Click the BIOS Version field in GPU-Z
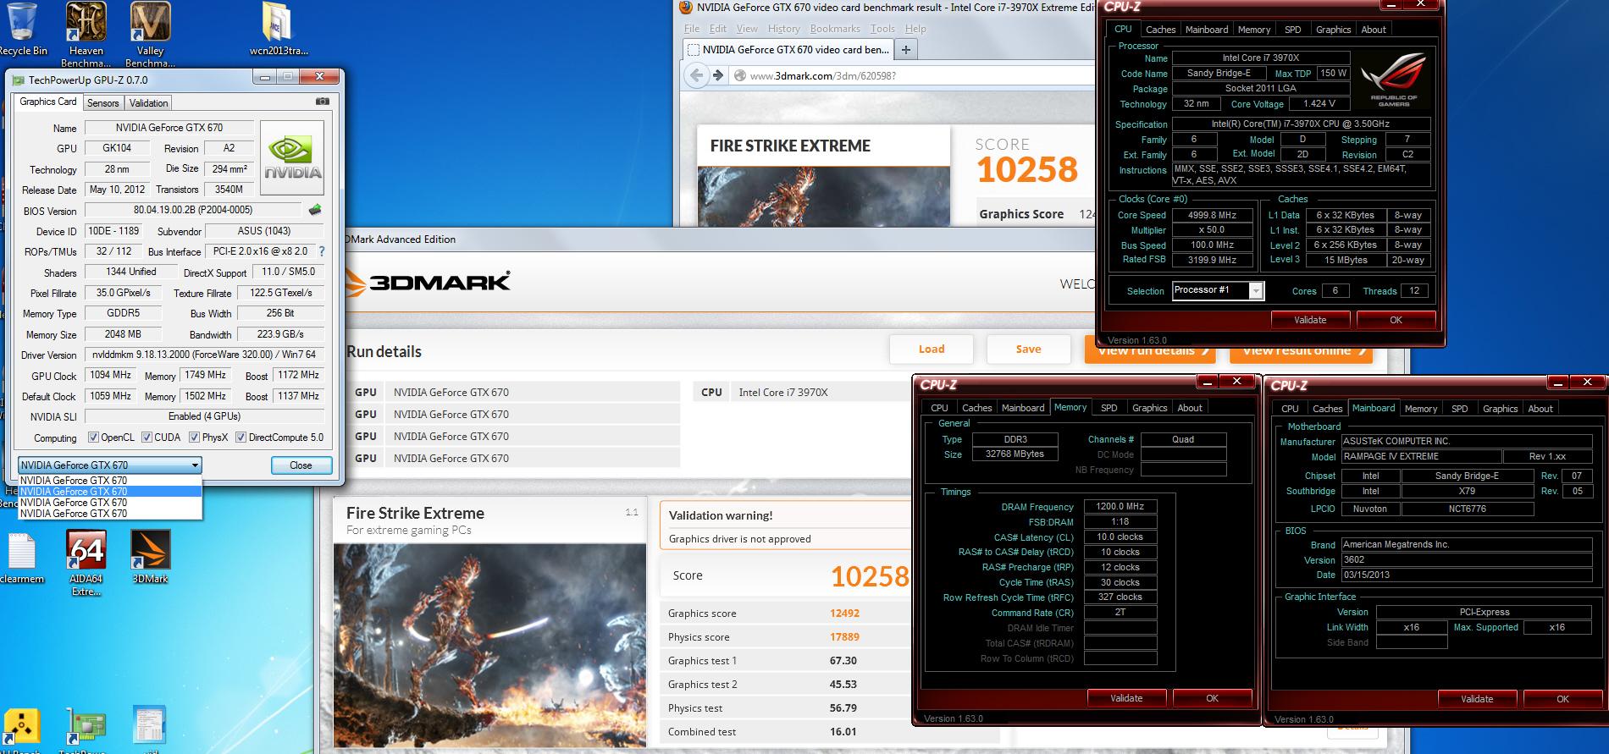This screenshot has width=1609, height=754. (x=192, y=210)
